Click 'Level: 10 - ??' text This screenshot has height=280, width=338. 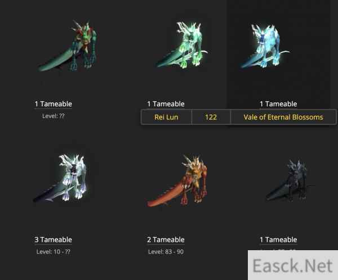(x=54, y=252)
